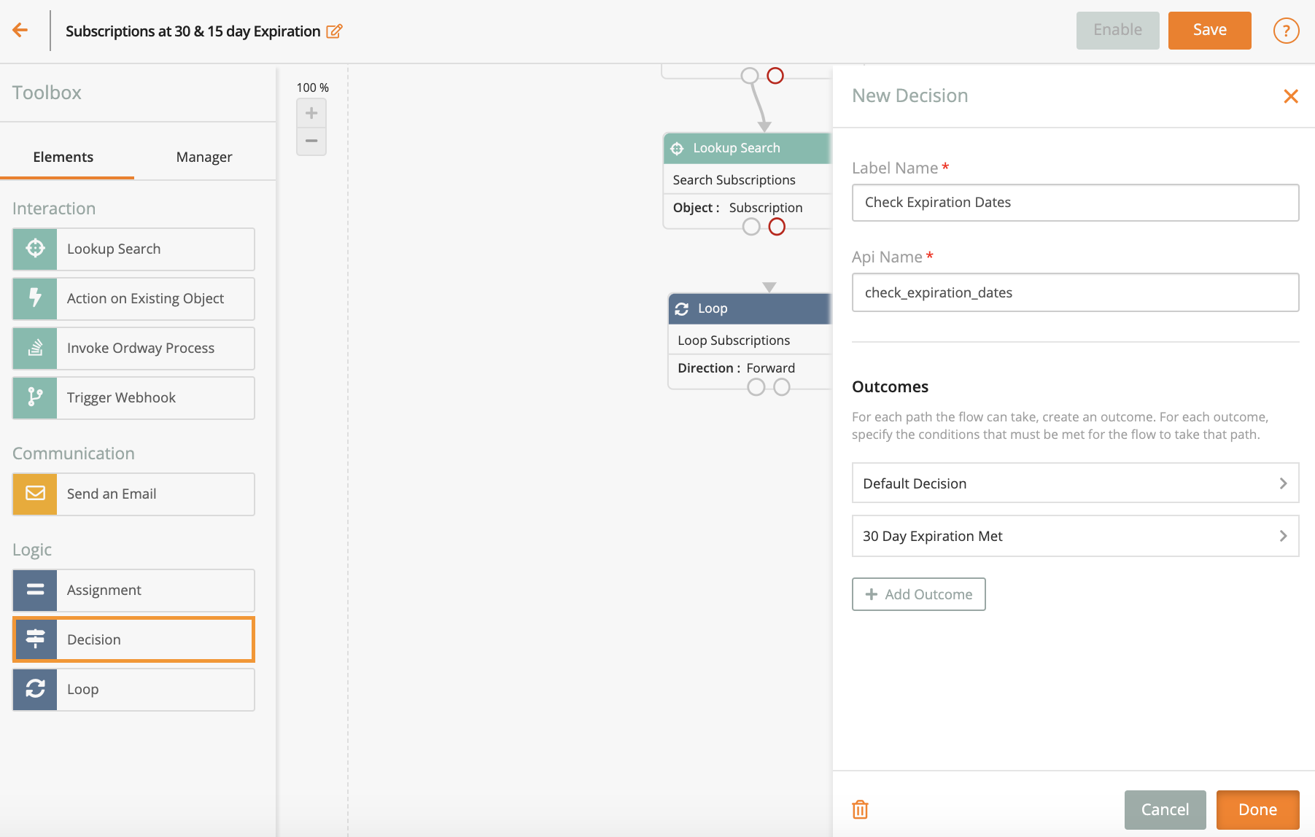The height and width of the screenshot is (837, 1315).
Task: Select Trigger Webhook label
Action: coord(121,397)
